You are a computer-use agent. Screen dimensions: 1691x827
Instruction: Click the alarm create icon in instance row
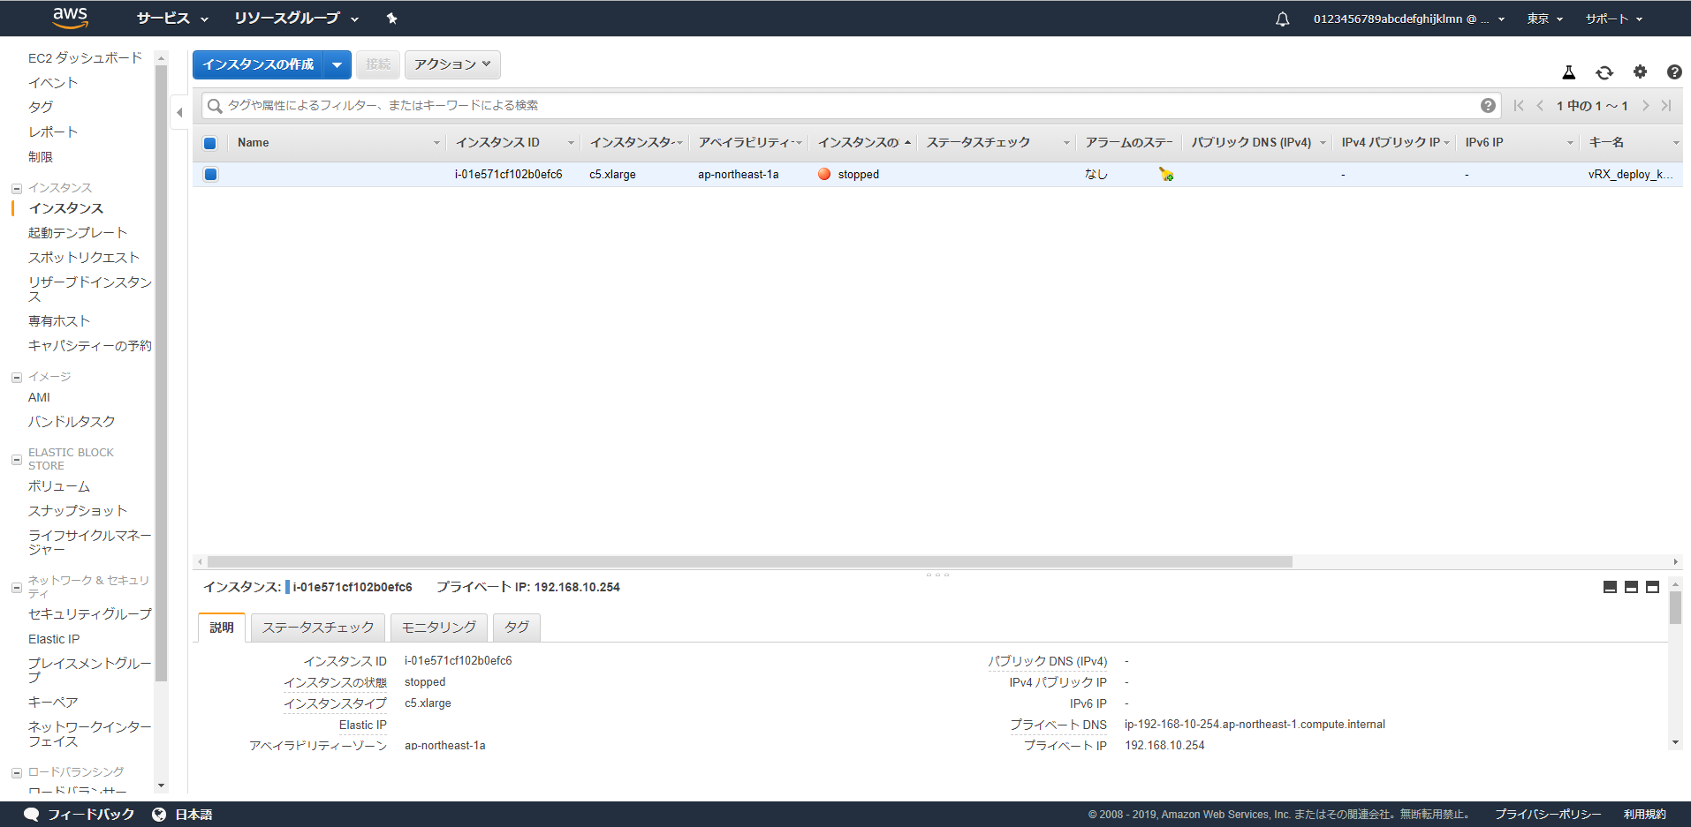point(1166,175)
